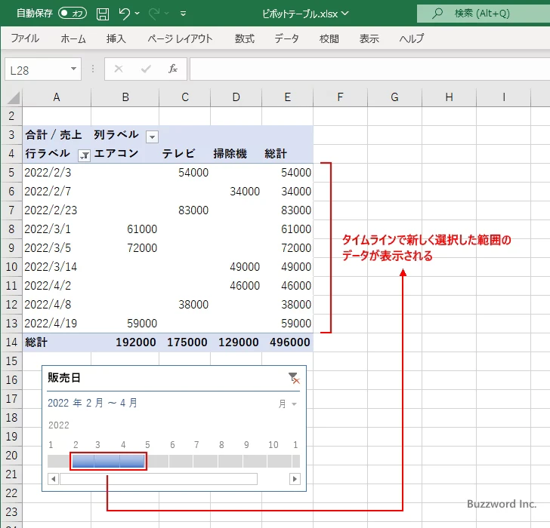Expand the Name Box dropdown arrow
Screen dimensions: 550x528
pos(74,69)
